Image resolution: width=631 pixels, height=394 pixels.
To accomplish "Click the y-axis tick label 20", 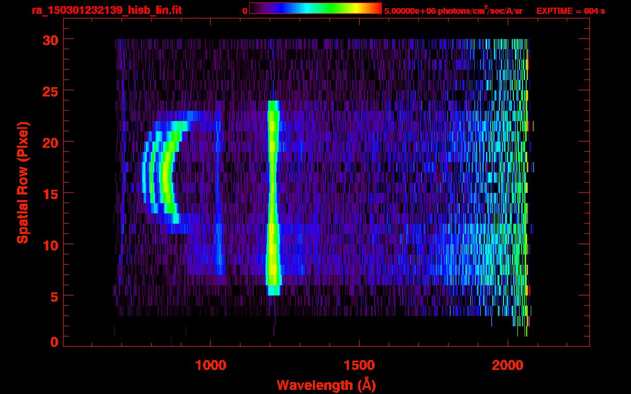I will click(50, 142).
